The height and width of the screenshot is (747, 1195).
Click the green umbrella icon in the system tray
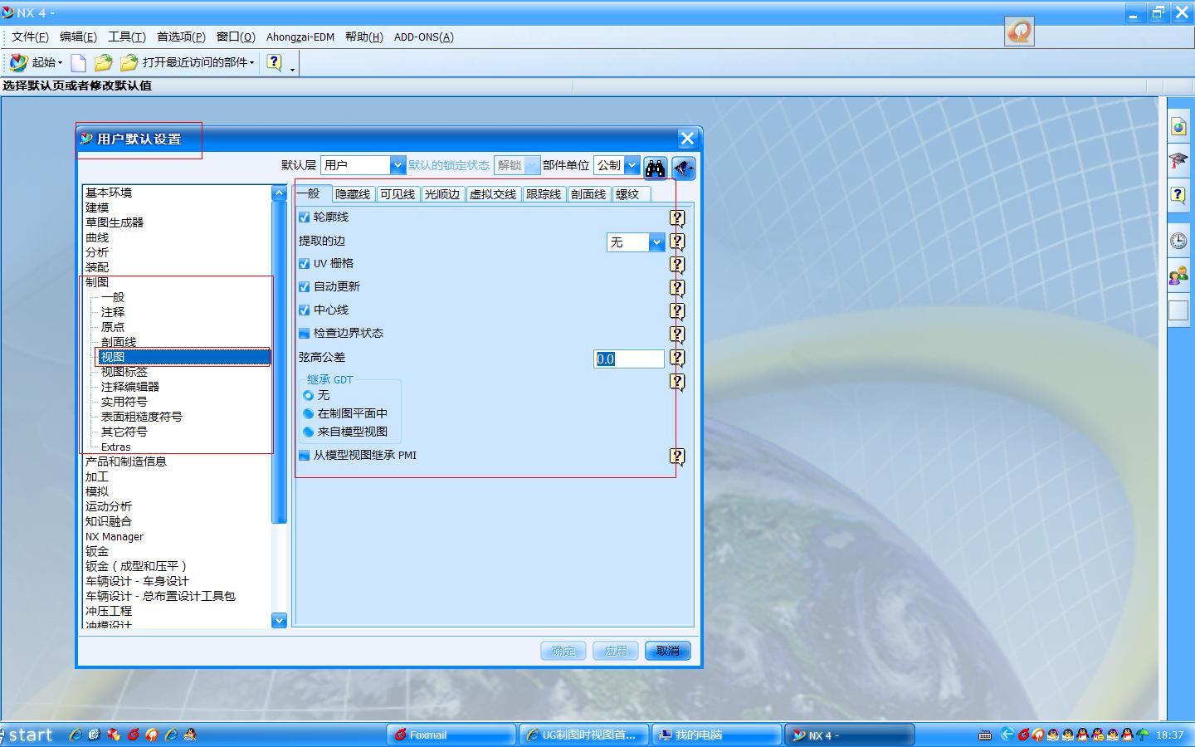1143,735
